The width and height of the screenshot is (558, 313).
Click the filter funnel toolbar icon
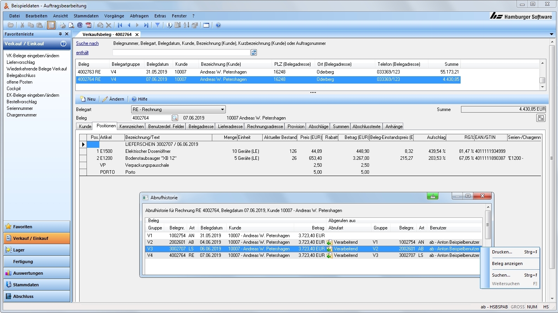(157, 25)
